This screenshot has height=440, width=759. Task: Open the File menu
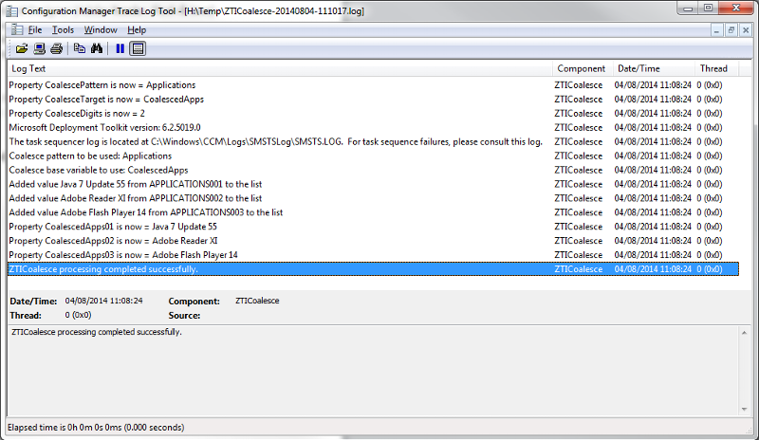click(x=35, y=30)
